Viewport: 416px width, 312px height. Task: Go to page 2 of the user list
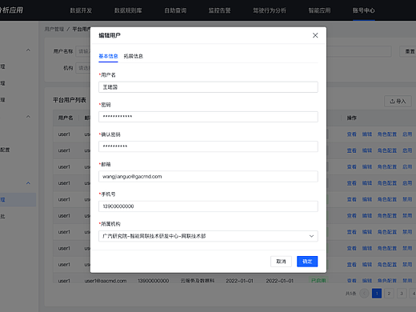click(x=389, y=294)
